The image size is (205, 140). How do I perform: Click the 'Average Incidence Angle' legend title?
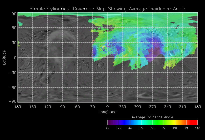pos(152,117)
